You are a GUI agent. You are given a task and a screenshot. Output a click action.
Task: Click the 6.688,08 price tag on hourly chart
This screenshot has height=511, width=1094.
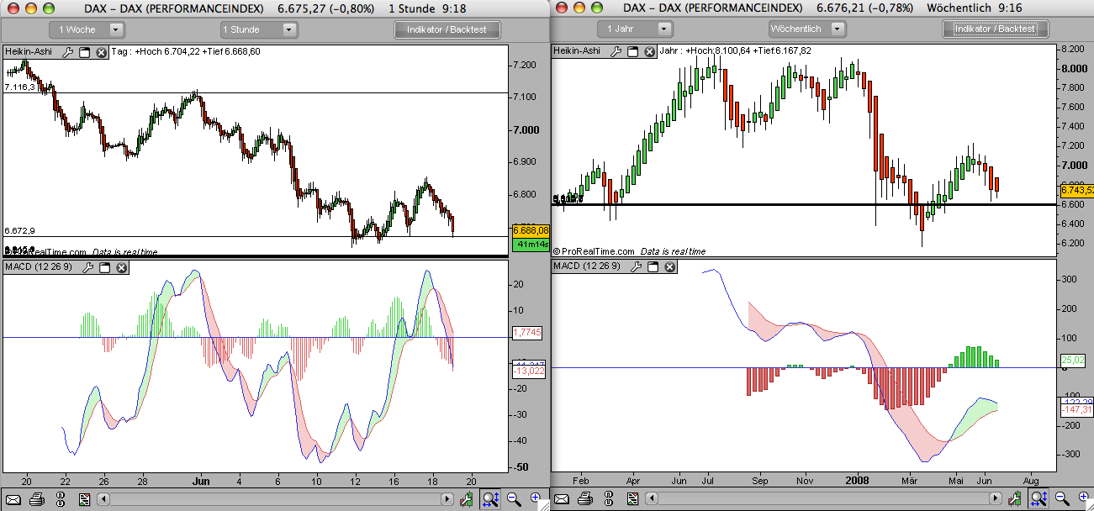pos(531,230)
